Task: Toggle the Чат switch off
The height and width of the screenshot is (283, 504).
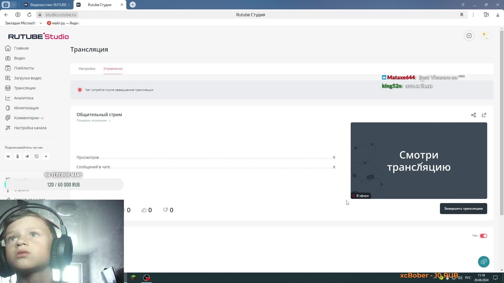Action: click(x=483, y=236)
